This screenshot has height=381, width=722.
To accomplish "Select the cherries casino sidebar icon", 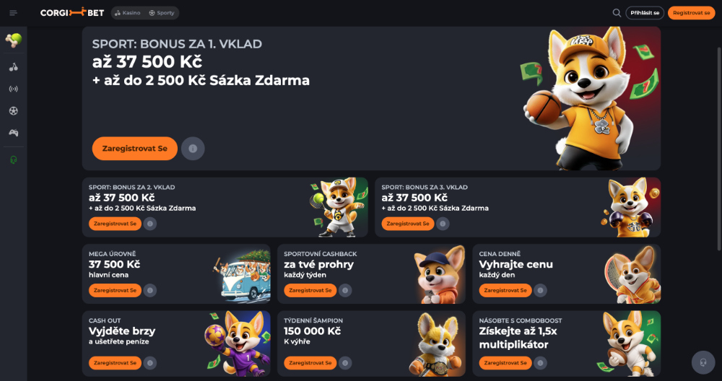I will 13,67.
